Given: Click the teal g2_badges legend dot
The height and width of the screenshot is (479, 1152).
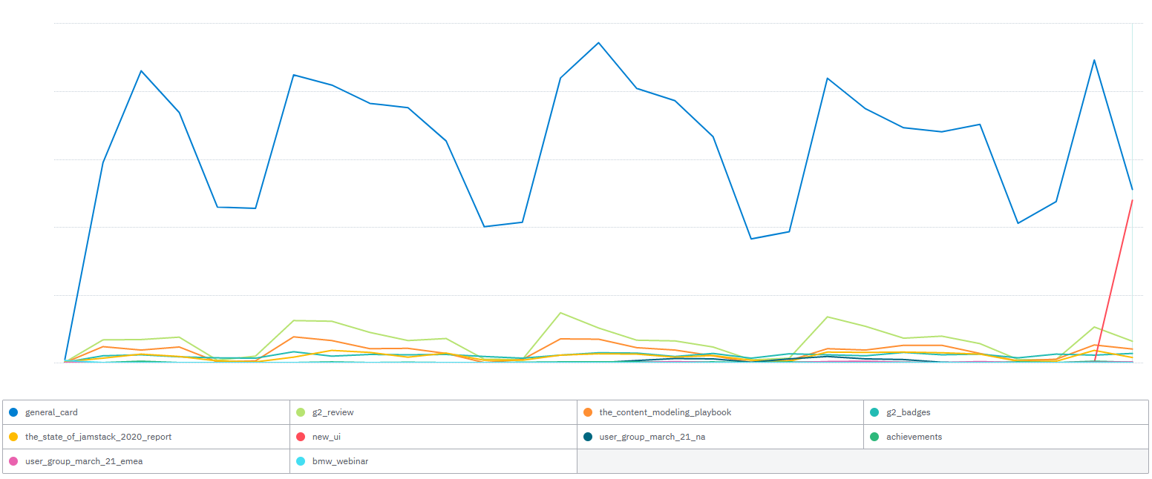Looking at the screenshot, I should tap(875, 412).
